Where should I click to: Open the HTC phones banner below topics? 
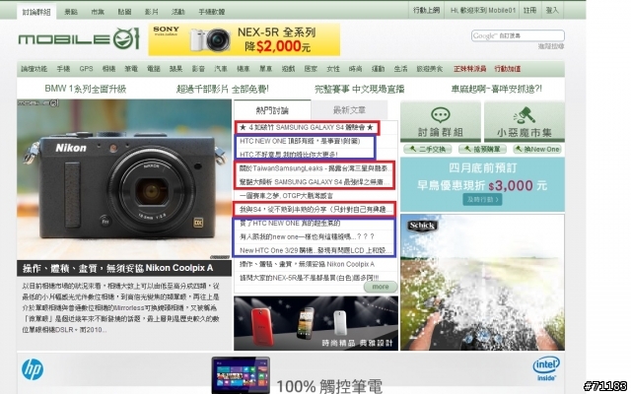tap(315, 323)
